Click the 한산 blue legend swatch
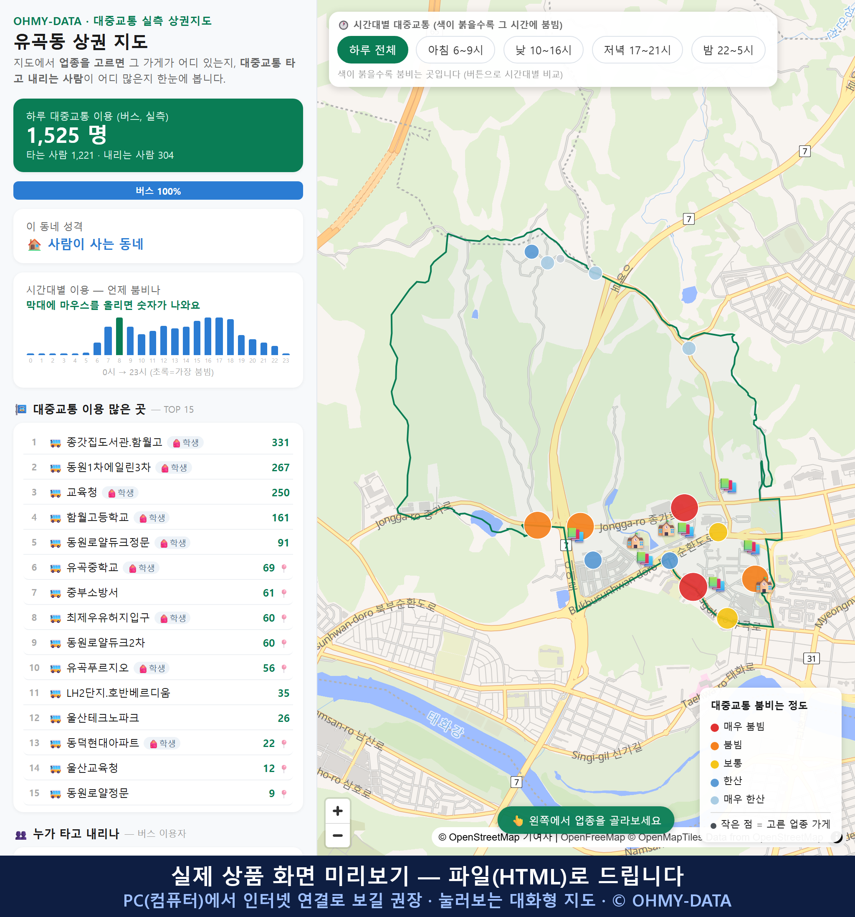The height and width of the screenshot is (917, 855). pyautogui.click(x=715, y=782)
